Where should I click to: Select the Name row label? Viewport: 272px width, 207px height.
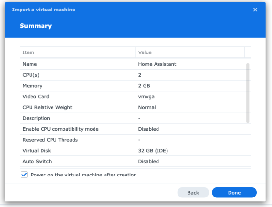30,64
